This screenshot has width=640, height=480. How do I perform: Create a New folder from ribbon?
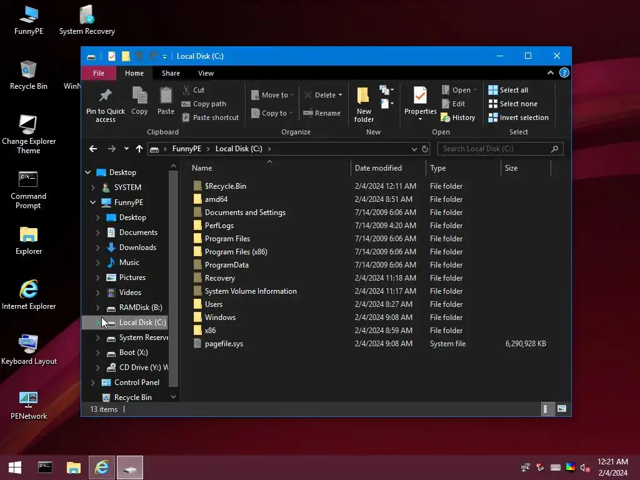363,104
